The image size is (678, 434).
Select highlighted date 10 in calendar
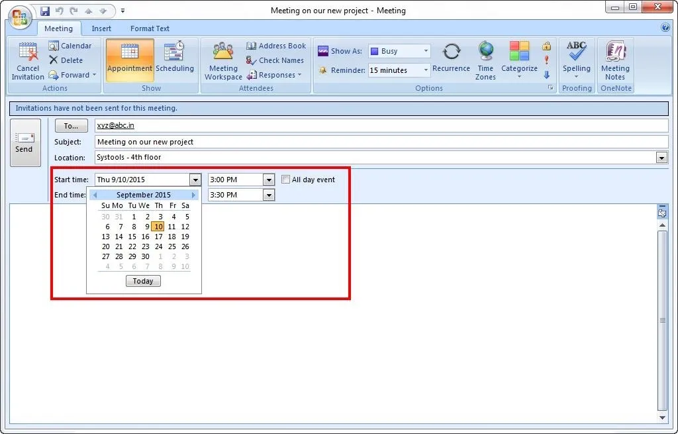[159, 227]
